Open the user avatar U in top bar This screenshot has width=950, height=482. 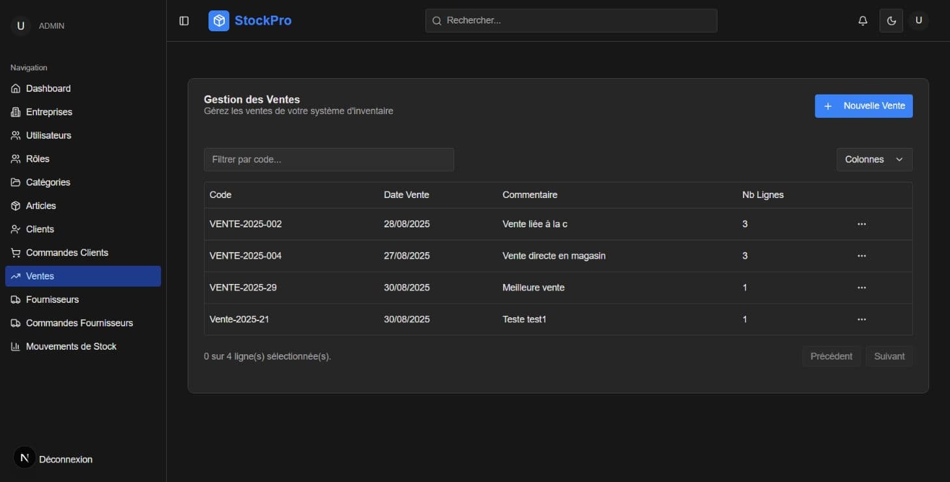[919, 21]
